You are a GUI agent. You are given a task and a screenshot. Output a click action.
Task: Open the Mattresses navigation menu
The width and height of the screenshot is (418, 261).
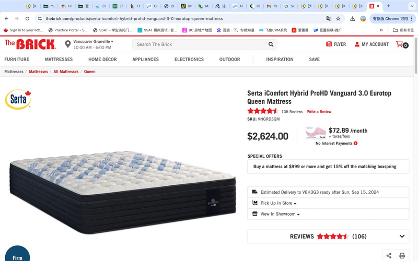tap(59, 60)
